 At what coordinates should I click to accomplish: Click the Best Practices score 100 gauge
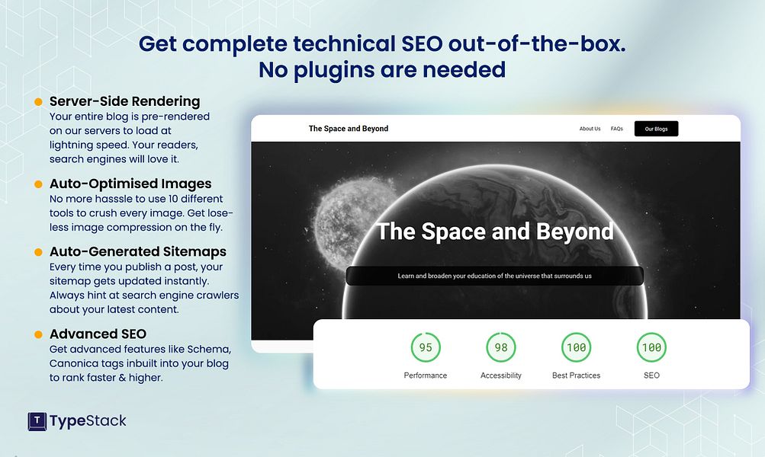click(576, 347)
